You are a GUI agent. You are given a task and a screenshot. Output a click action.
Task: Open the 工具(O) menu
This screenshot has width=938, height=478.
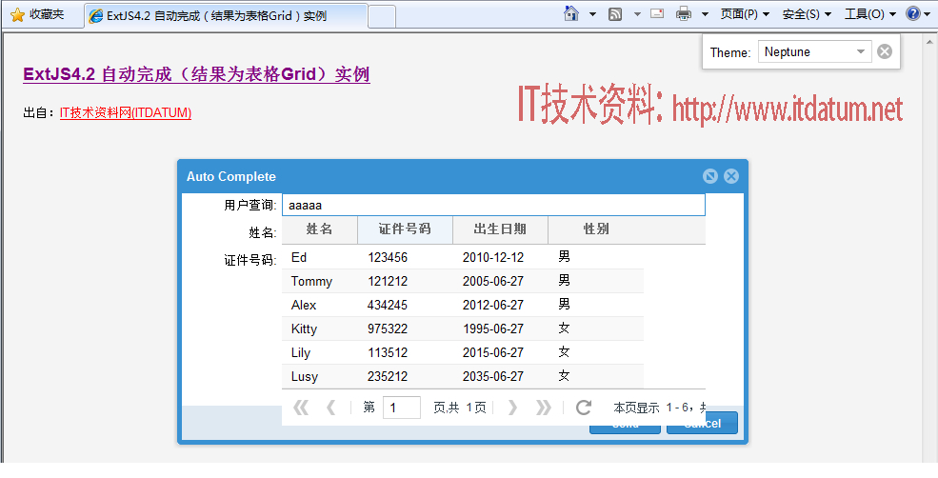(870, 14)
